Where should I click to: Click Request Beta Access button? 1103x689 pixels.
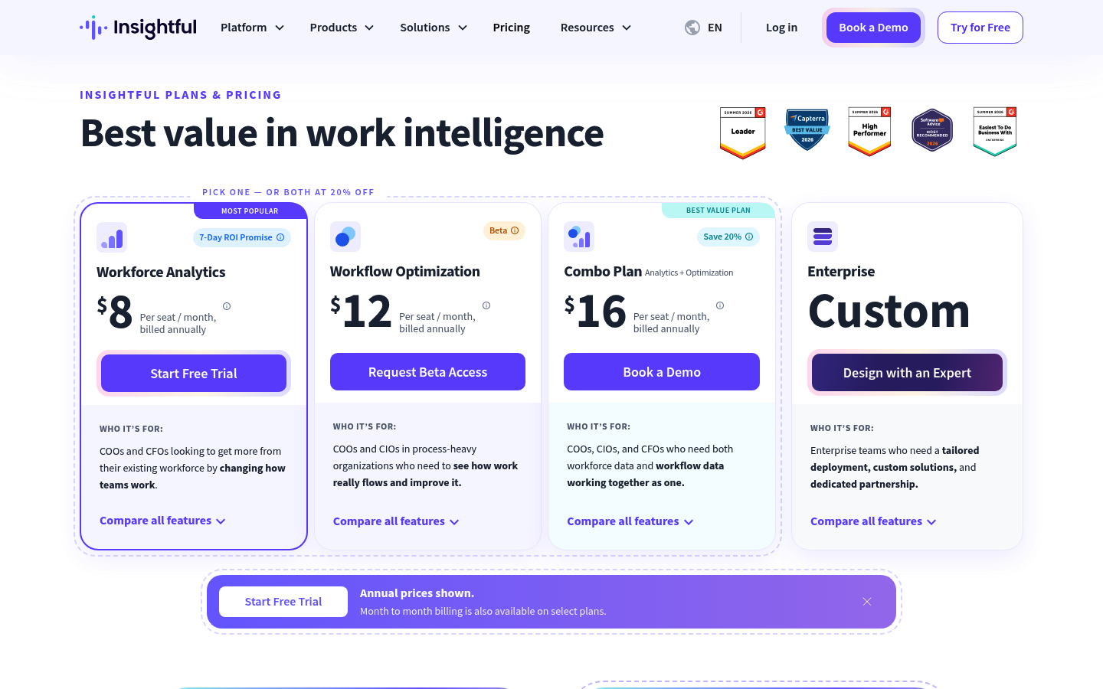click(427, 372)
